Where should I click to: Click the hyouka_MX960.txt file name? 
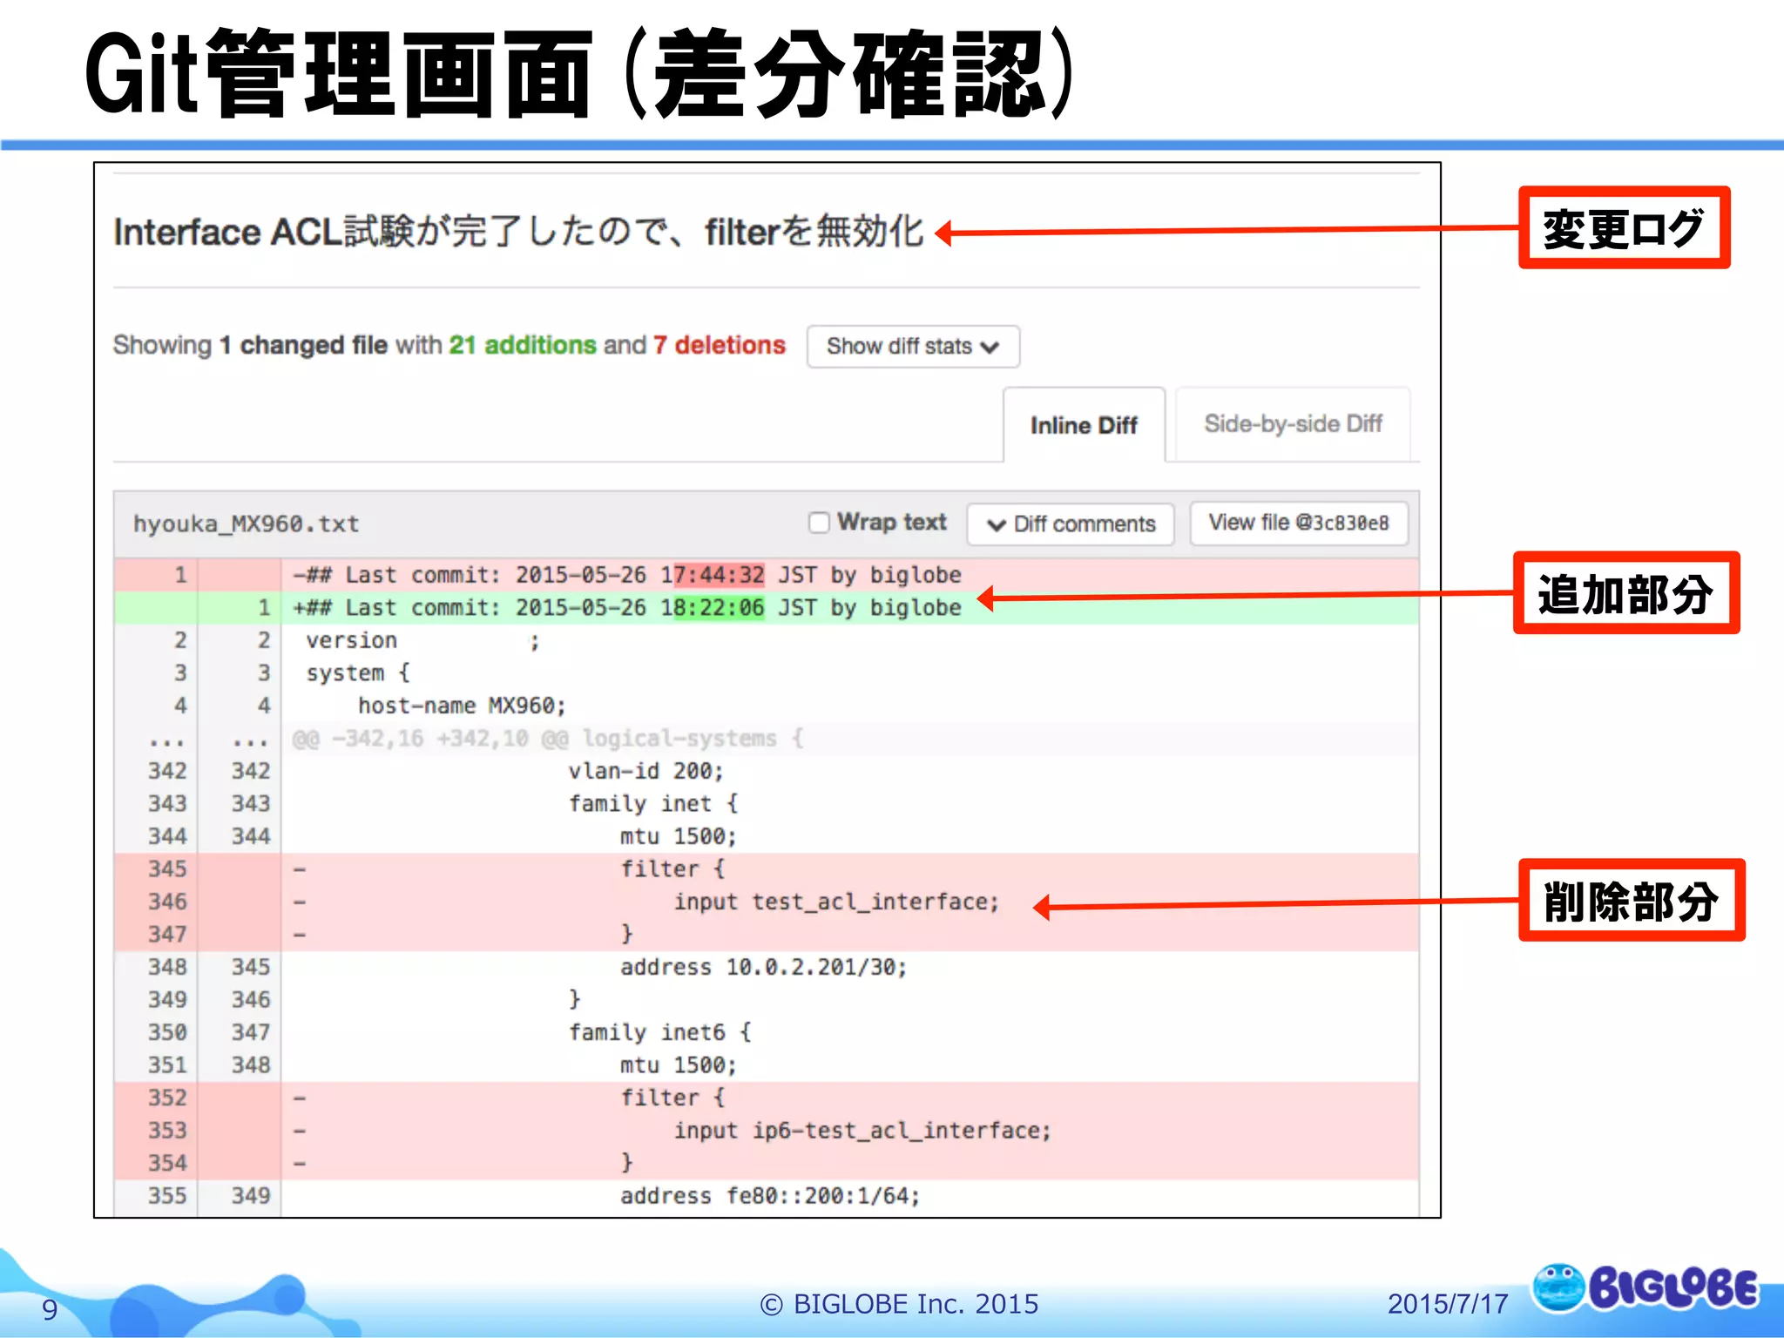click(x=246, y=524)
